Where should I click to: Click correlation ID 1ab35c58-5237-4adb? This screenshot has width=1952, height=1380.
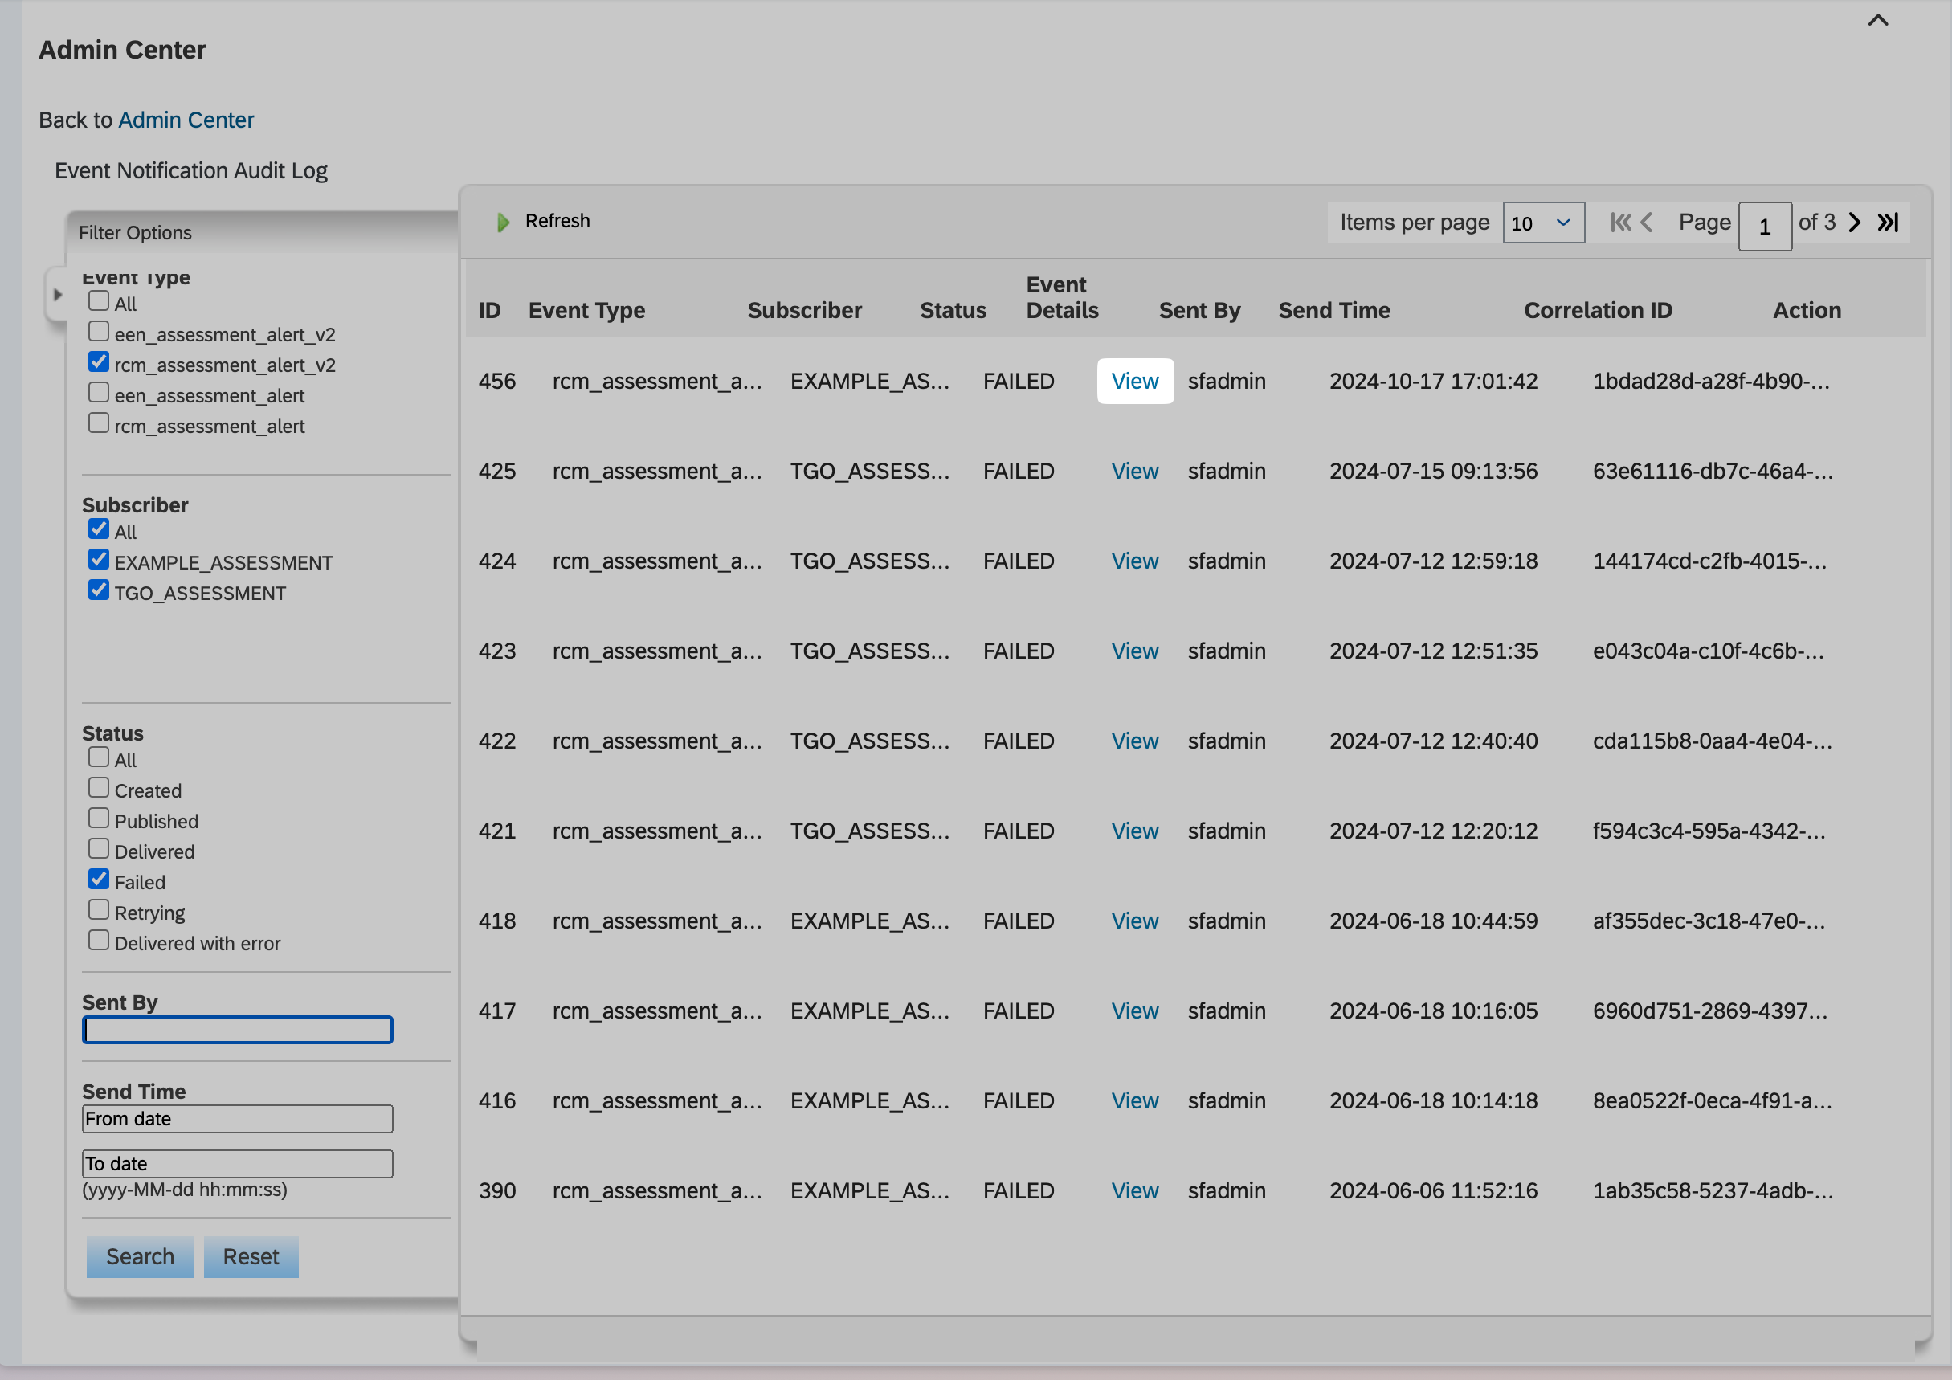click(x=1713, y=1191)
